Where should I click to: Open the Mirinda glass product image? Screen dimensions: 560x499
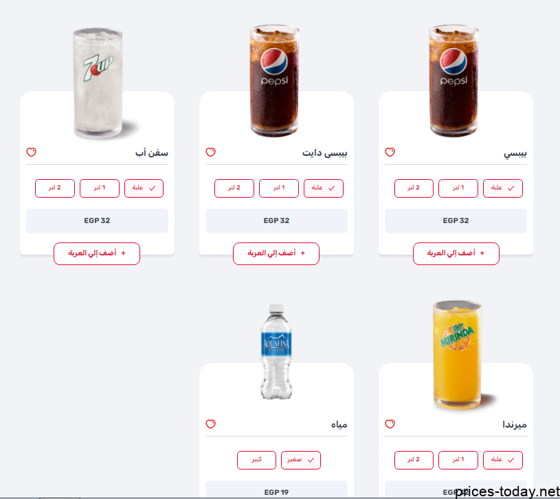coord(458,355)
